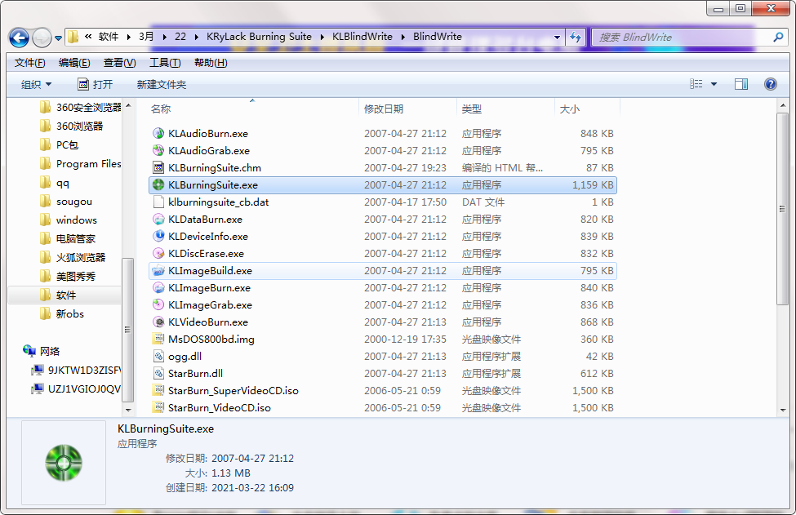
Task: Expand the address bar history dropdown
Action: 557,37
